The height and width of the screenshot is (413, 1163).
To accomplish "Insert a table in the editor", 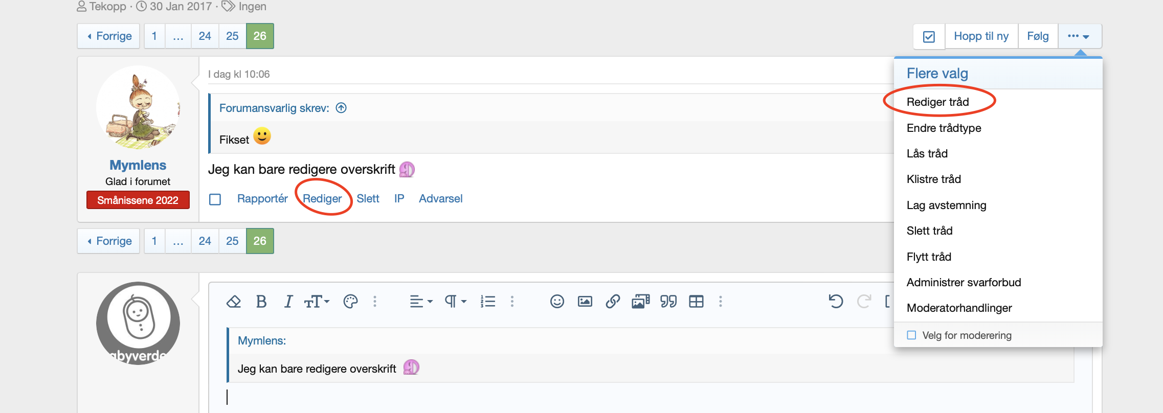I will [696, 302].
